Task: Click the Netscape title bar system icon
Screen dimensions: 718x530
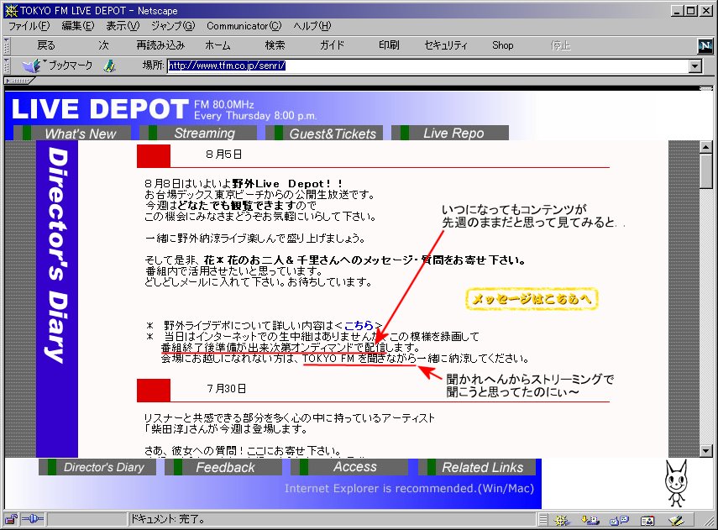Action: [x=11, y=11]
